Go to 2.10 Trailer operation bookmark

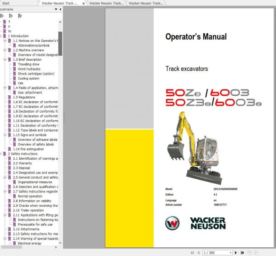click(x=29, y=210)
